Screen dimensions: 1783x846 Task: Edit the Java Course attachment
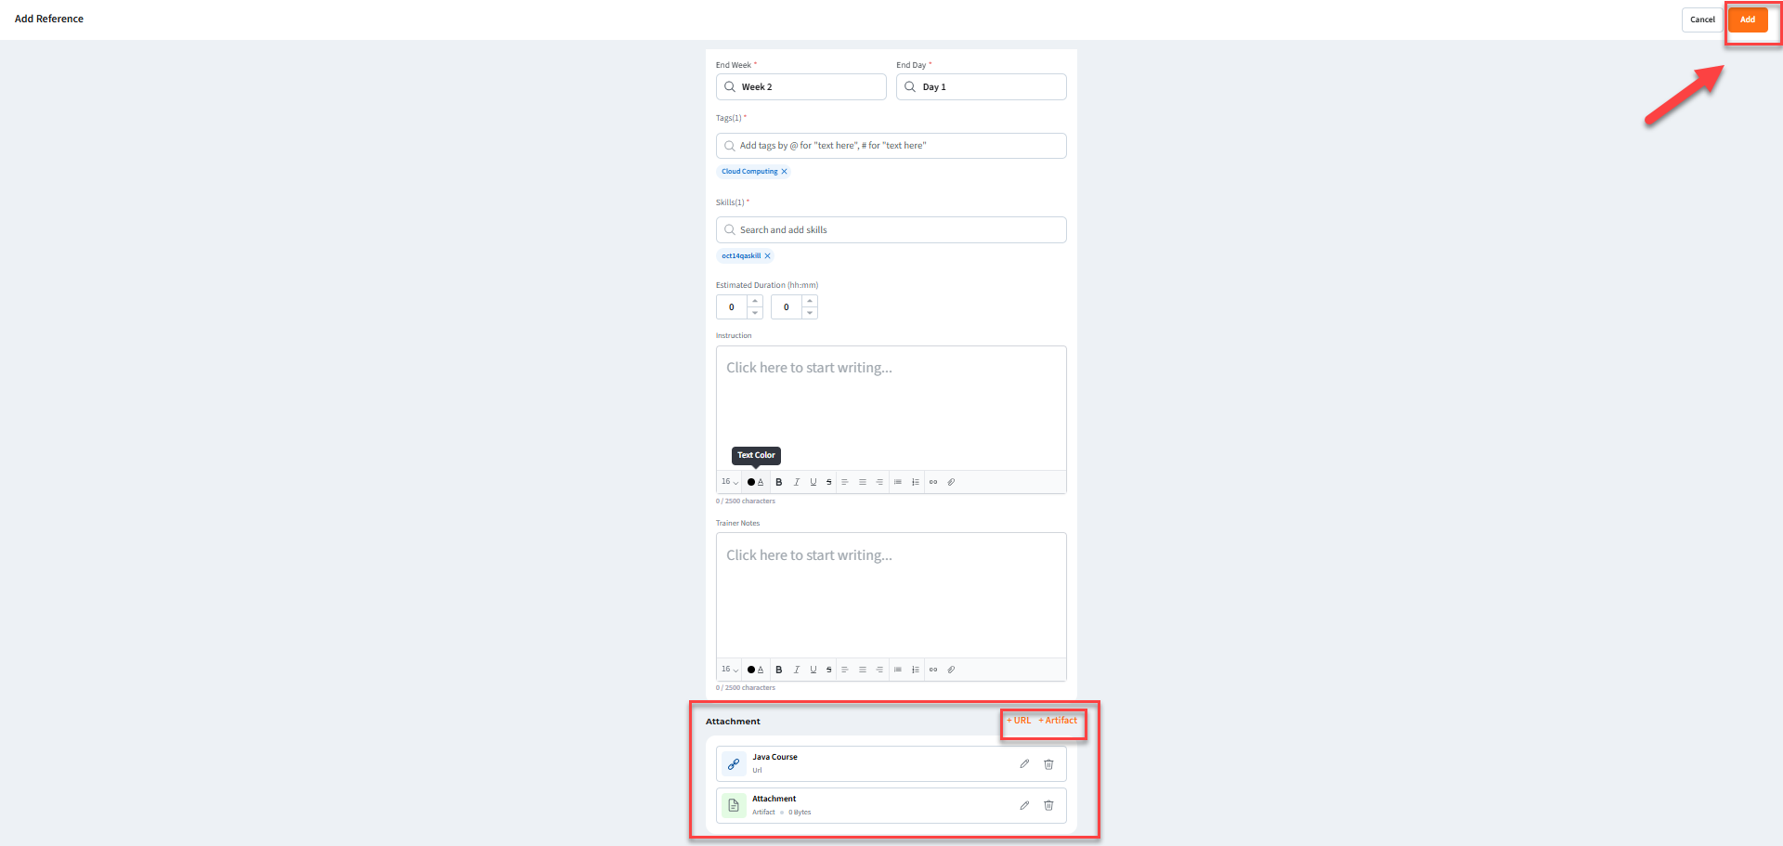pos(1024,764)
